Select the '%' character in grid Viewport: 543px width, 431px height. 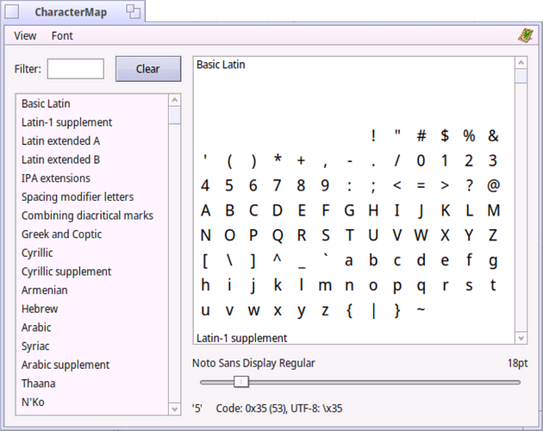(x=469, y=136)
